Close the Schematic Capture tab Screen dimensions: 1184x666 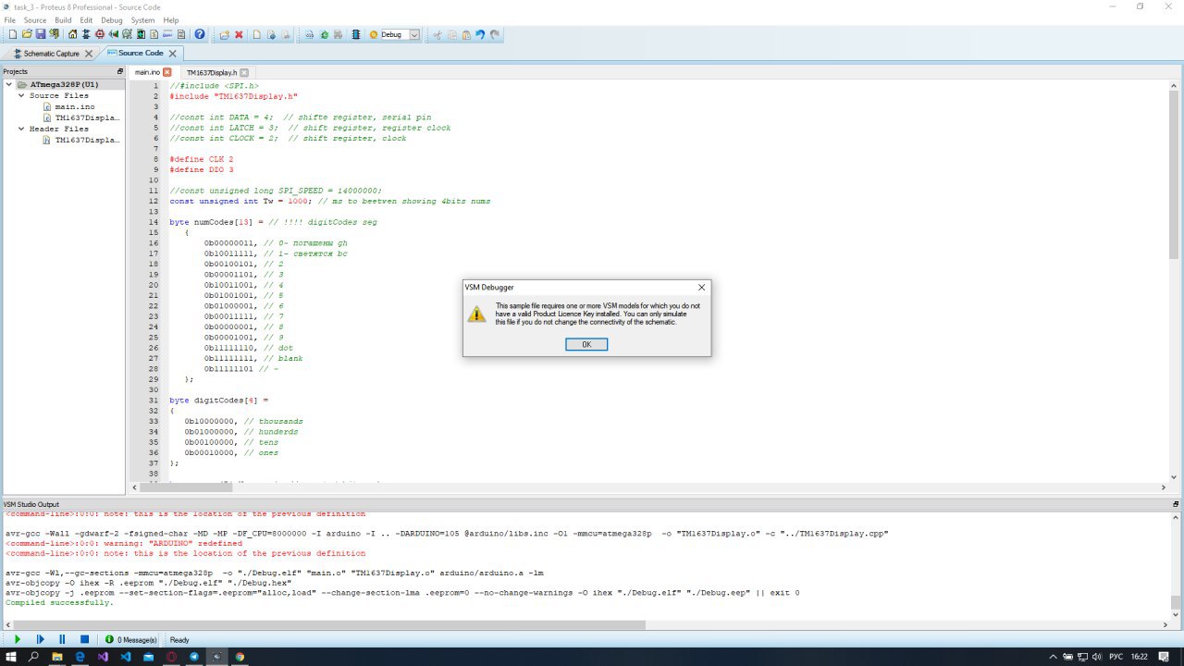coord(89,54)
